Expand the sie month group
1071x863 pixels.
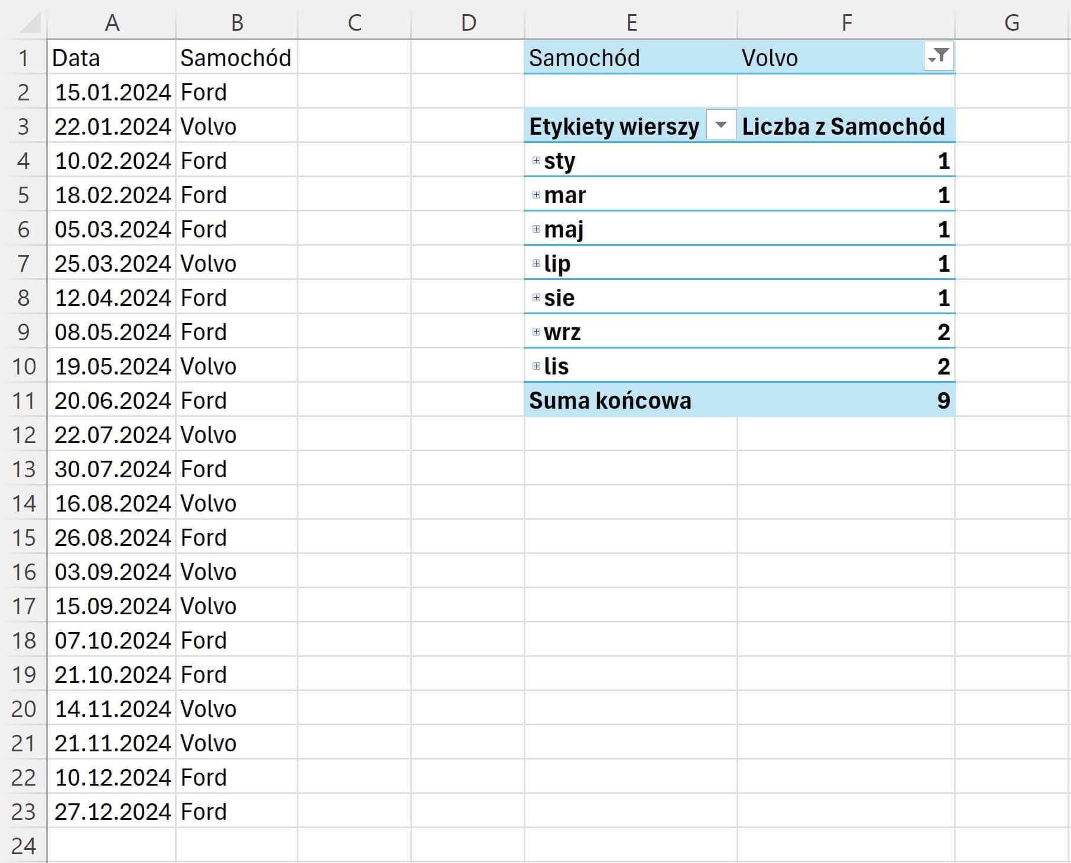[x=536, y=298]
